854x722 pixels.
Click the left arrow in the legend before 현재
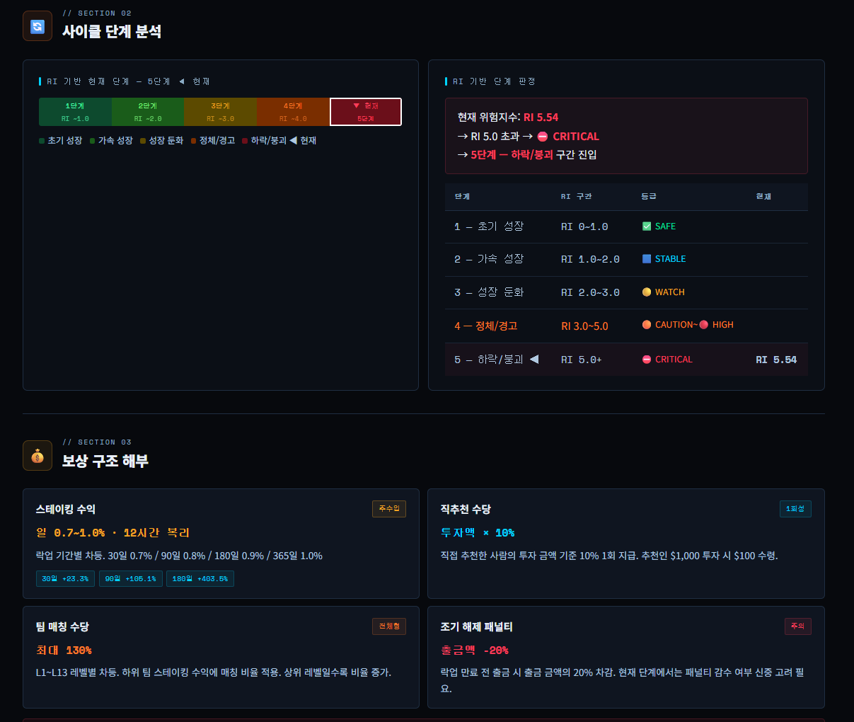(x=293, y=140)
